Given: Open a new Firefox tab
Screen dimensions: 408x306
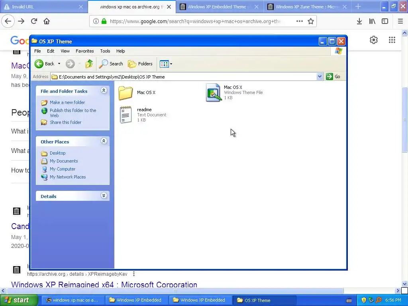Looking at the screenshot, I should tap(358, 7).
